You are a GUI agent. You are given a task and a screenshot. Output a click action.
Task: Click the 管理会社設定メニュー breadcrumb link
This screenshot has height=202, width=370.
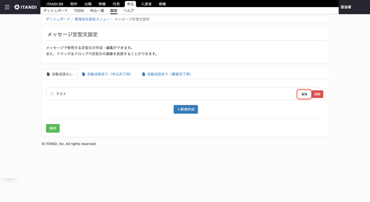tap(92, 19)
